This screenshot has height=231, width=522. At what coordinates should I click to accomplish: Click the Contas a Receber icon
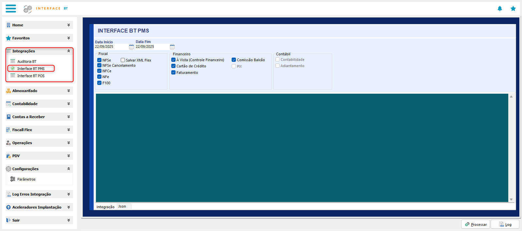click(x=8, y=117)
